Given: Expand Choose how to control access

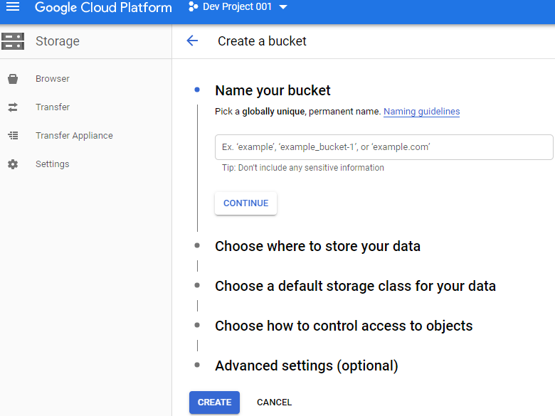Looking at the screenshot, I should (344, 326).
